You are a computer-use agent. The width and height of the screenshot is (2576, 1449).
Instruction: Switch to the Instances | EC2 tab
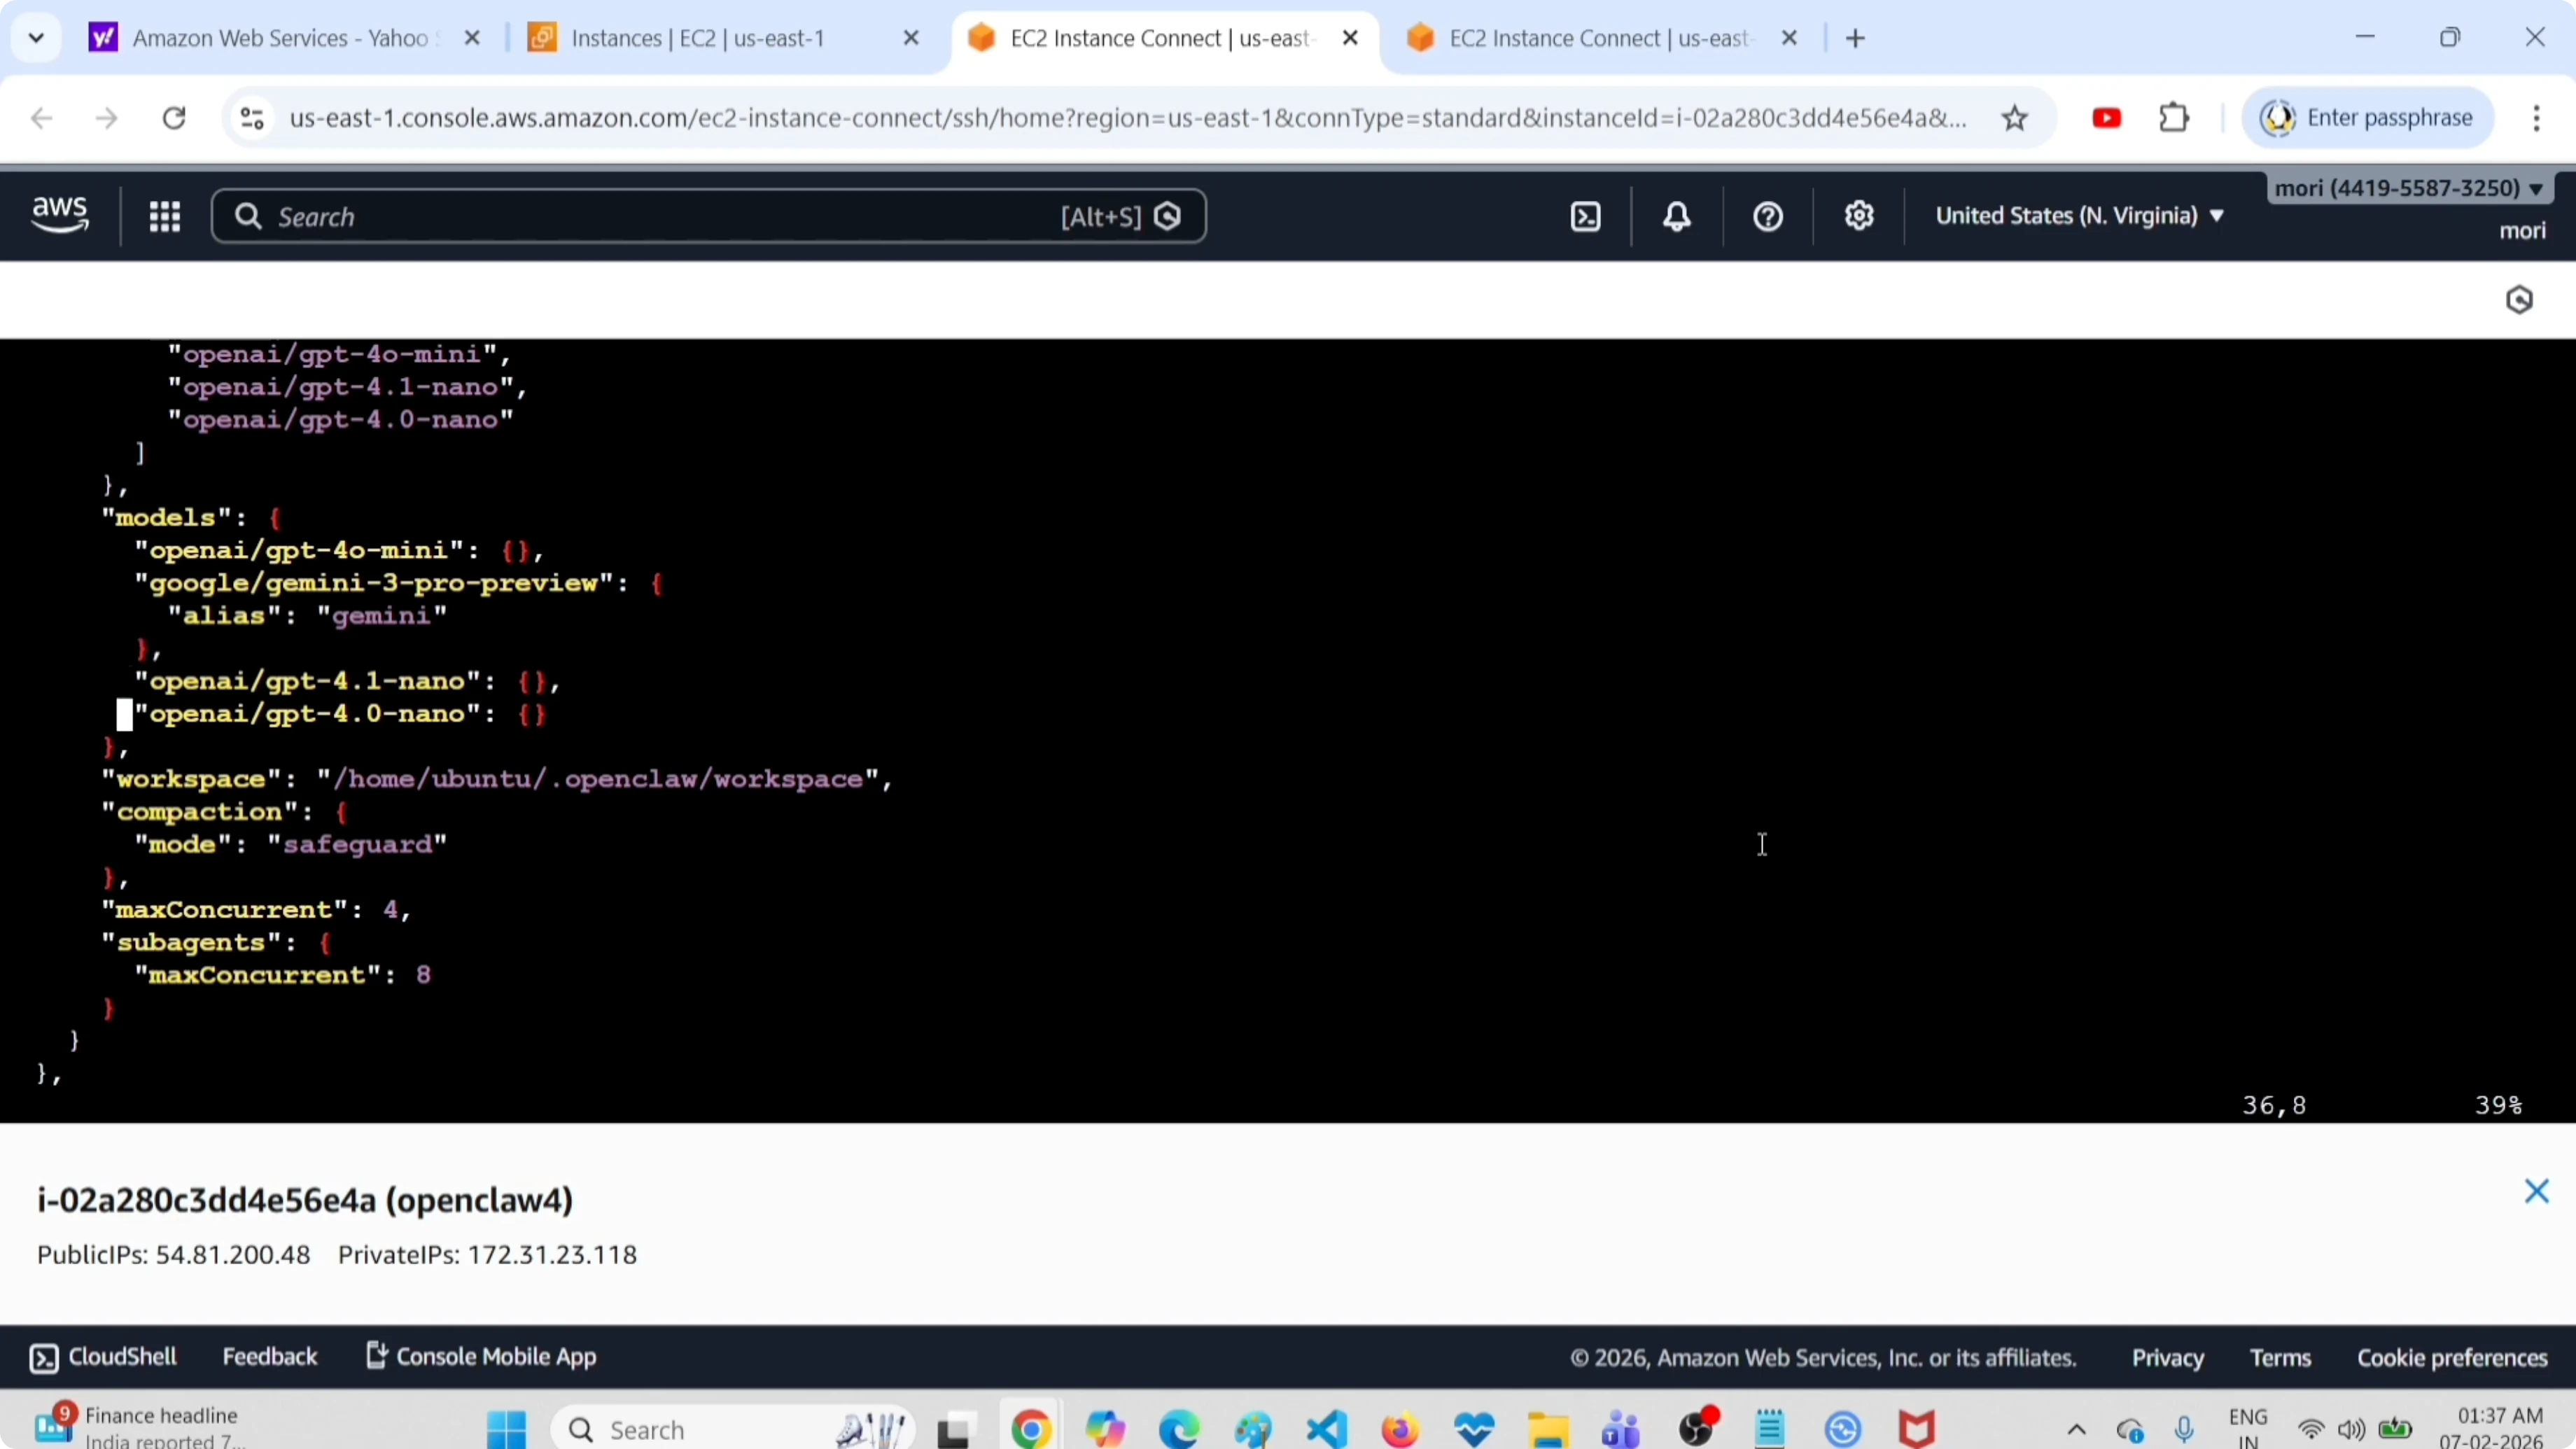click(x=698, y=38)
